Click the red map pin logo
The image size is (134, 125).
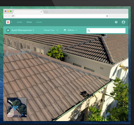coord(8,22)
